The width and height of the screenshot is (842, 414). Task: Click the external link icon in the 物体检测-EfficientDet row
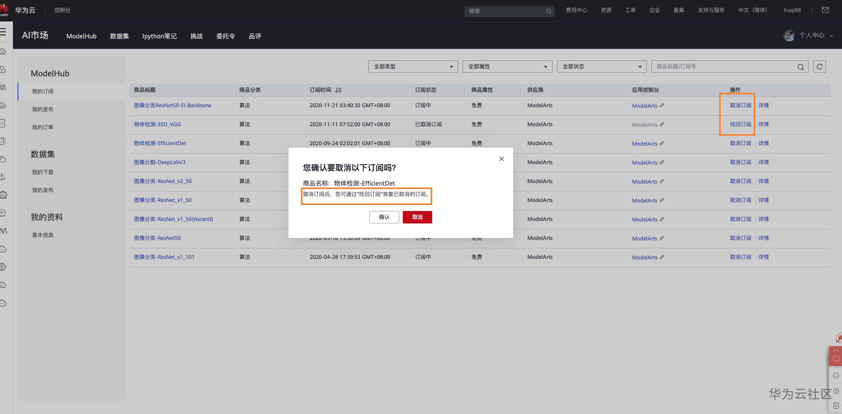click(662, 143)
